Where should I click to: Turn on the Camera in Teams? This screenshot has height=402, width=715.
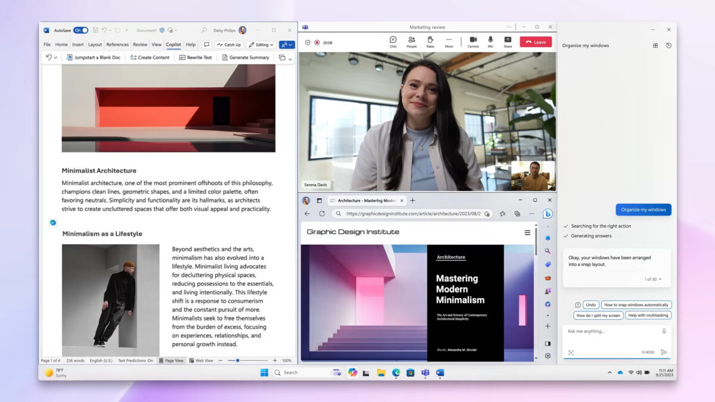pyautogui.click(x=473, y=41)
